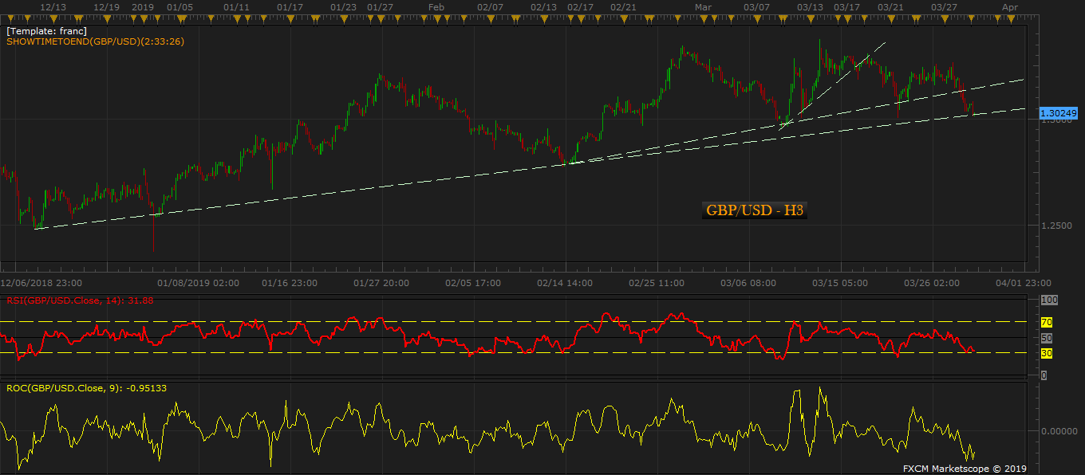This screenshot has height=475, width=1085.
Task: Click the 02/17 date on top axis
Action: [580, 6]
